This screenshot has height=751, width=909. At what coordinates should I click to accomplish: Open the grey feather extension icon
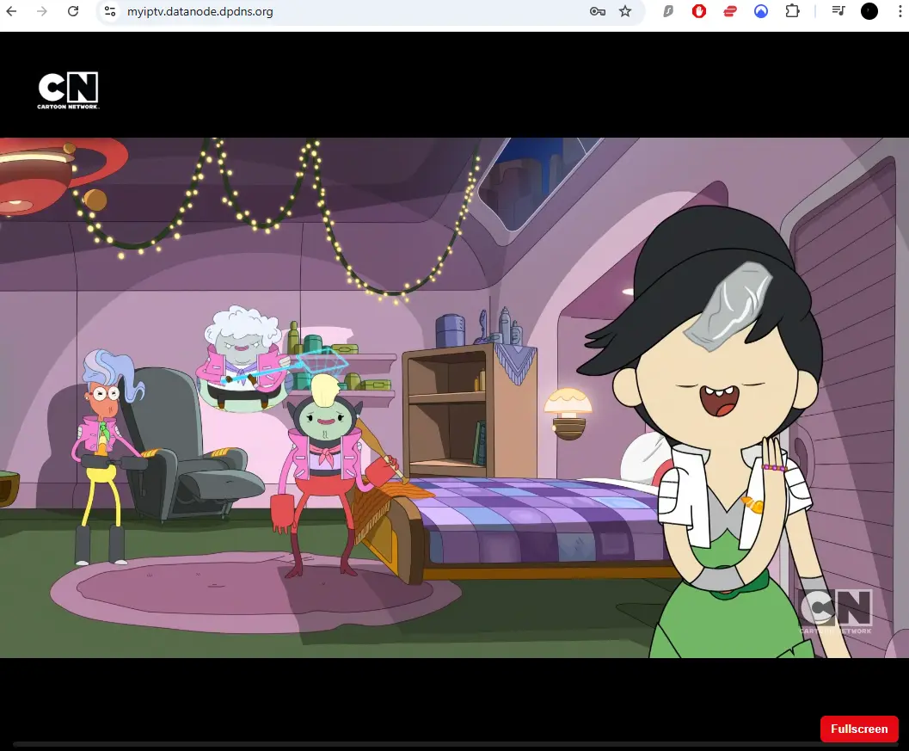coord(668,11)
